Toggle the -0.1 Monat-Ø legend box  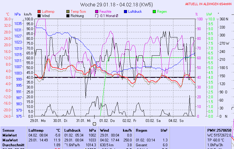[97, 16]
